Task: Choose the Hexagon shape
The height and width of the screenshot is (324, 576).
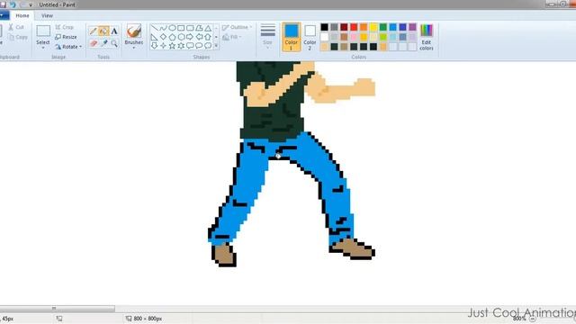Action: tap(181, 37)
